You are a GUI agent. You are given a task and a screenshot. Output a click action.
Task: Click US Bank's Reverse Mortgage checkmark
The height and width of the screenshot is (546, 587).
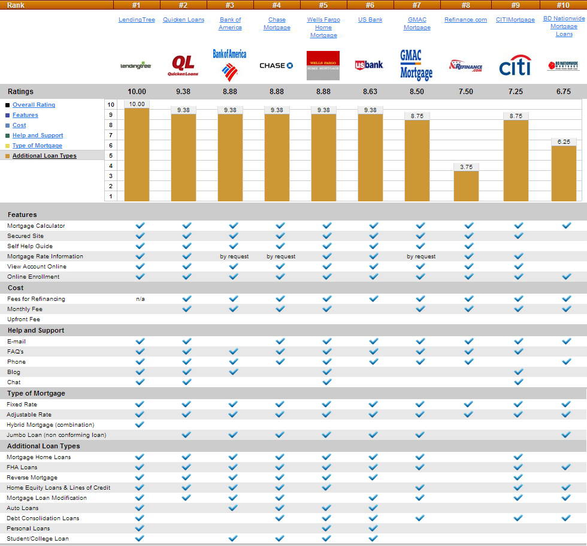373,477
